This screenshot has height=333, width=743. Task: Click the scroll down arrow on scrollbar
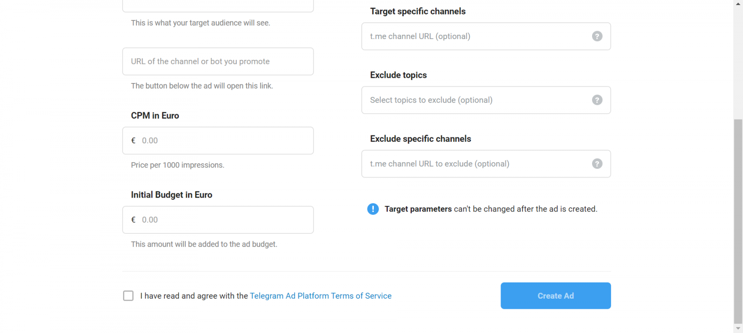[x=738, y=328]
